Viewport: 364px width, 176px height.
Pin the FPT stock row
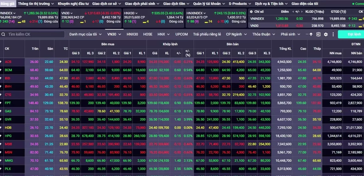click(1, 103)
